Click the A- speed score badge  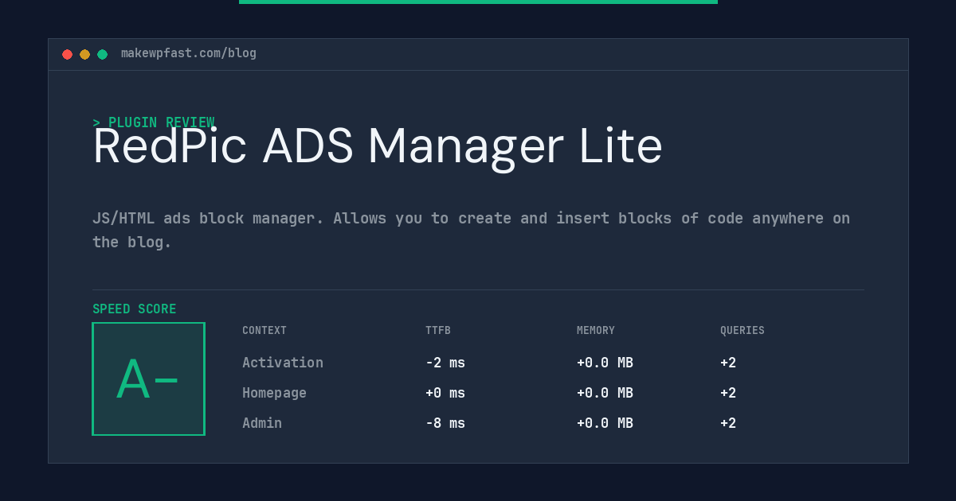148,379
